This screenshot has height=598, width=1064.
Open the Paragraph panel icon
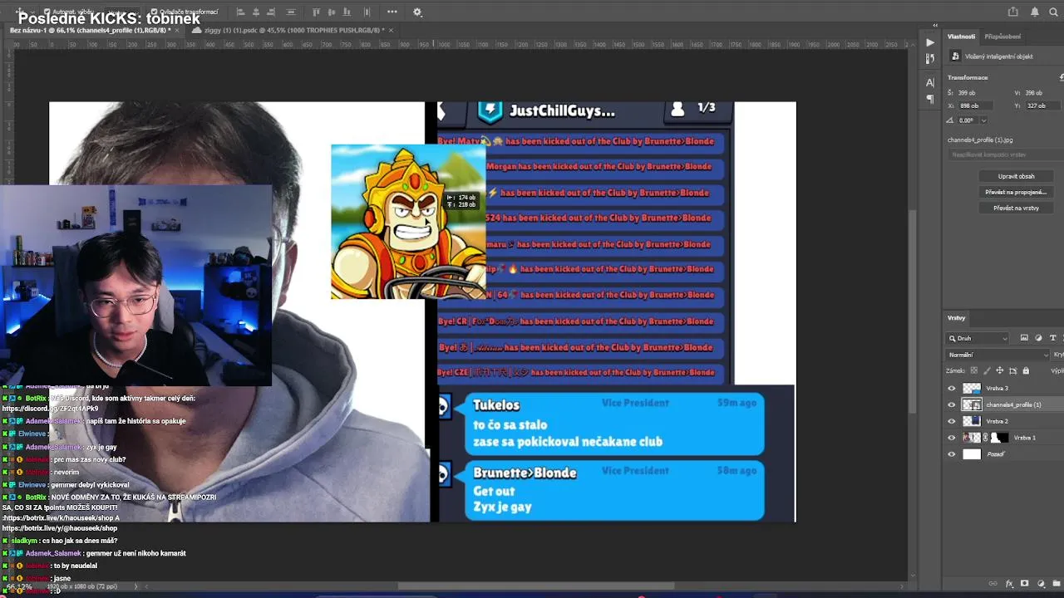(930, 99)
